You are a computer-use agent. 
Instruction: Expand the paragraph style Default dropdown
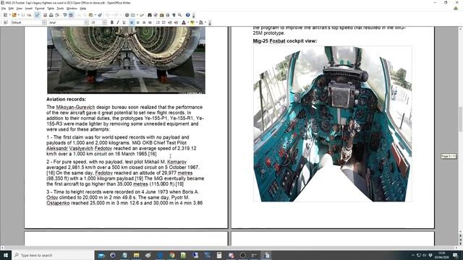point(44,22)
